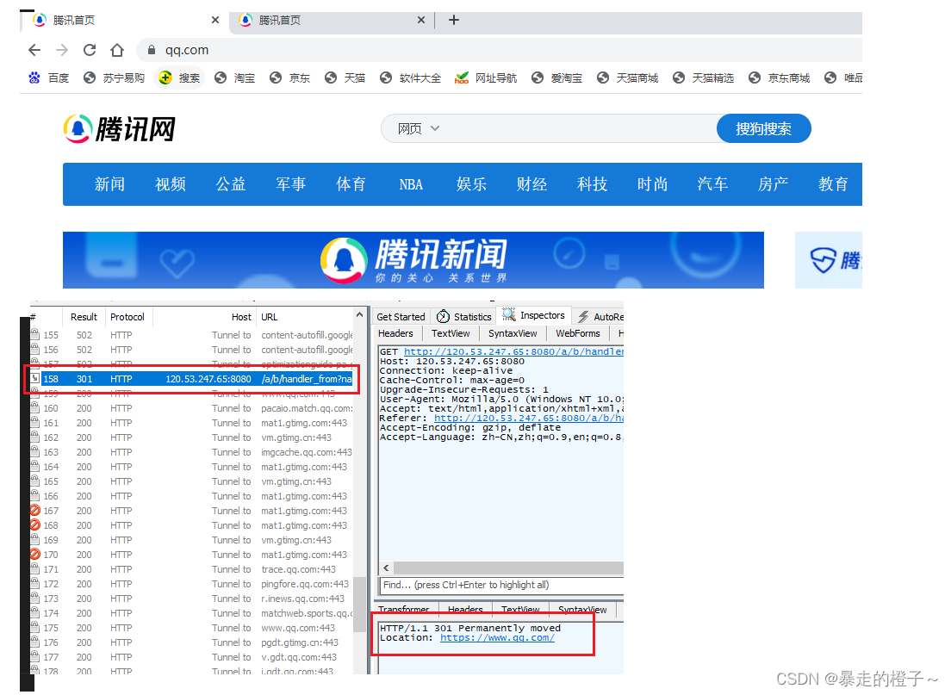951x695 pixels.
Task: Click the browser back arrow
Action: pos(34,50)
